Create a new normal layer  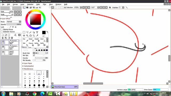(2, 35)
